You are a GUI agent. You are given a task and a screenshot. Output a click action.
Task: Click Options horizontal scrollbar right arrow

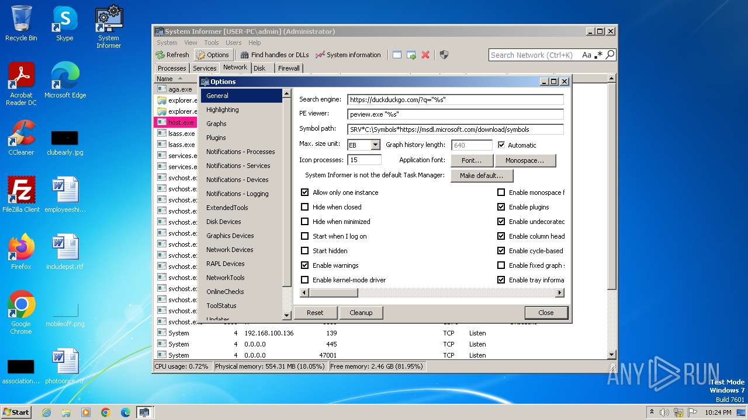(560, 293)
